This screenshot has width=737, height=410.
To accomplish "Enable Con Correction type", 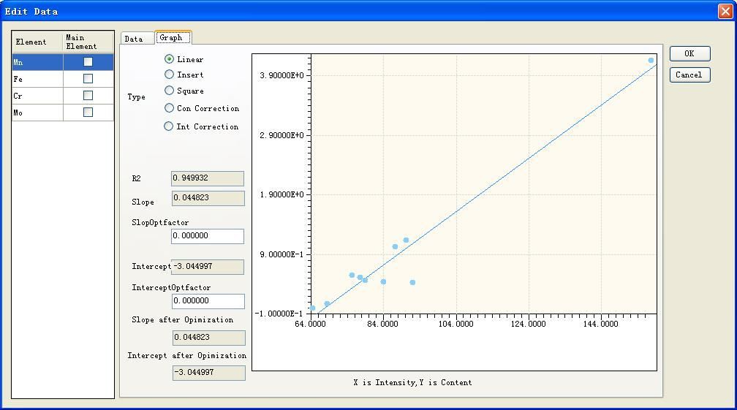I will coord(170,108).
